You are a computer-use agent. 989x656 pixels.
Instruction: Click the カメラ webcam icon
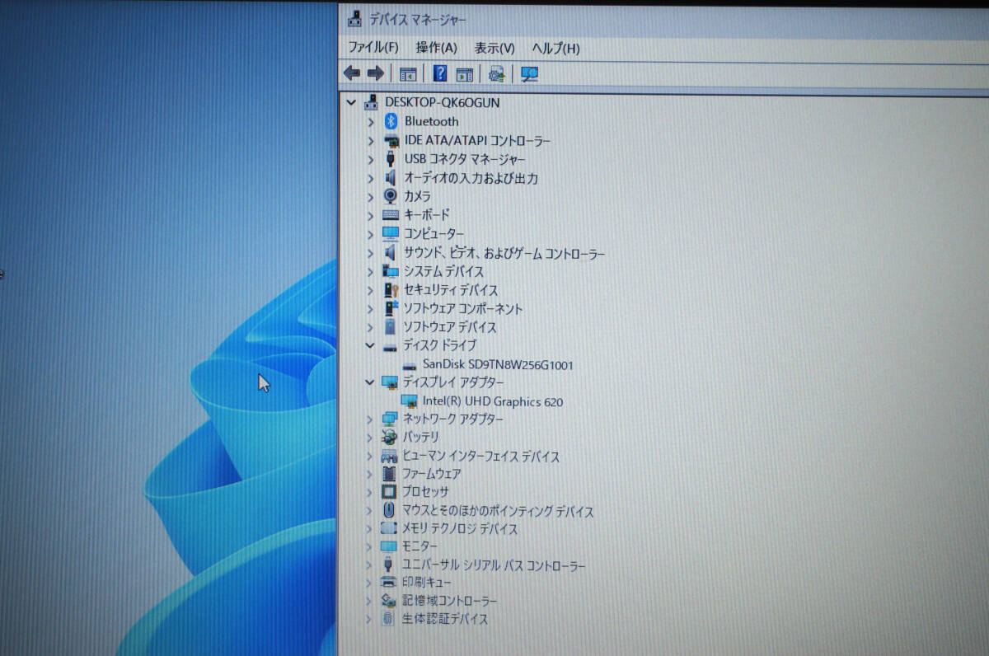coord(391,196)
